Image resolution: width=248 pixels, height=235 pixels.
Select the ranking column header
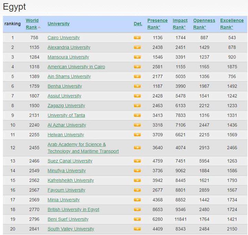click(12, 24)
